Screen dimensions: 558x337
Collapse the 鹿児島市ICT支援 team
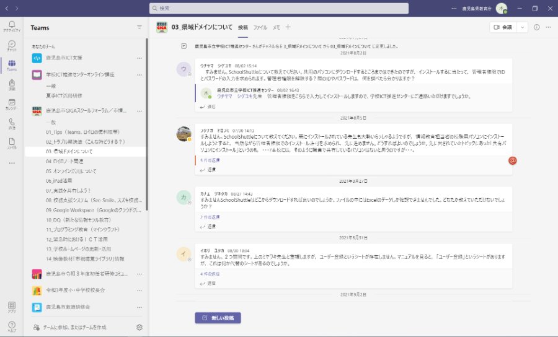(x=64, y=58)
